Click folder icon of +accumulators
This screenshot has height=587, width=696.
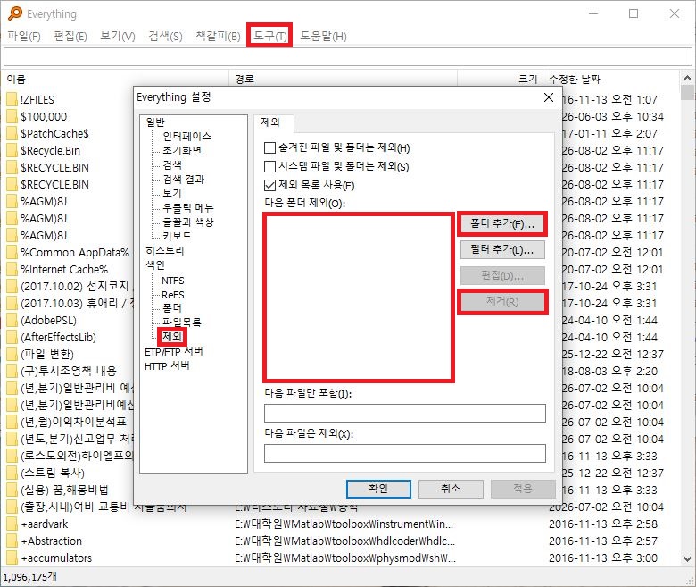[x=12, y=558]
